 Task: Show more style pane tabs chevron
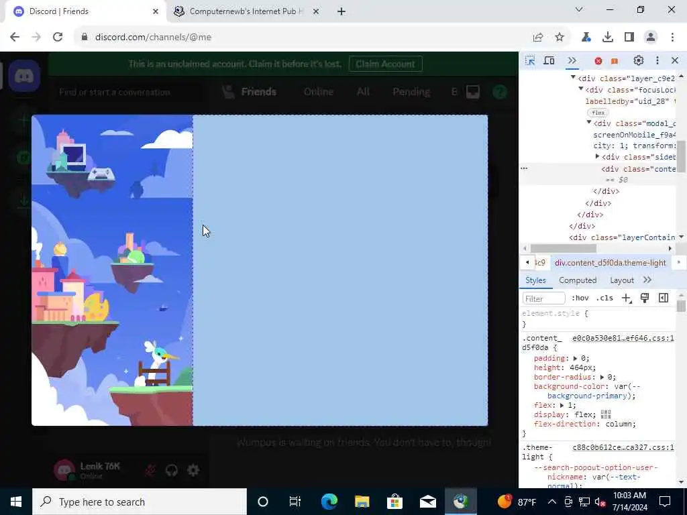pos(647,280)
